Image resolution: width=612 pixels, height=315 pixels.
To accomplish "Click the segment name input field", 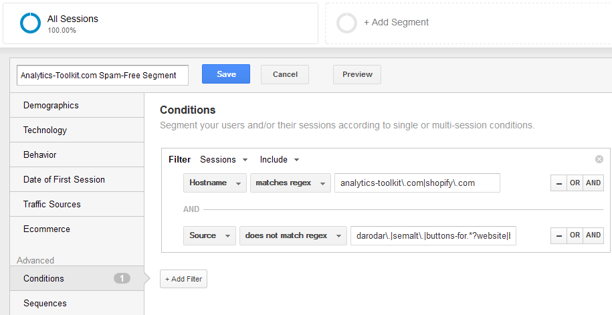I will point(102,76).
